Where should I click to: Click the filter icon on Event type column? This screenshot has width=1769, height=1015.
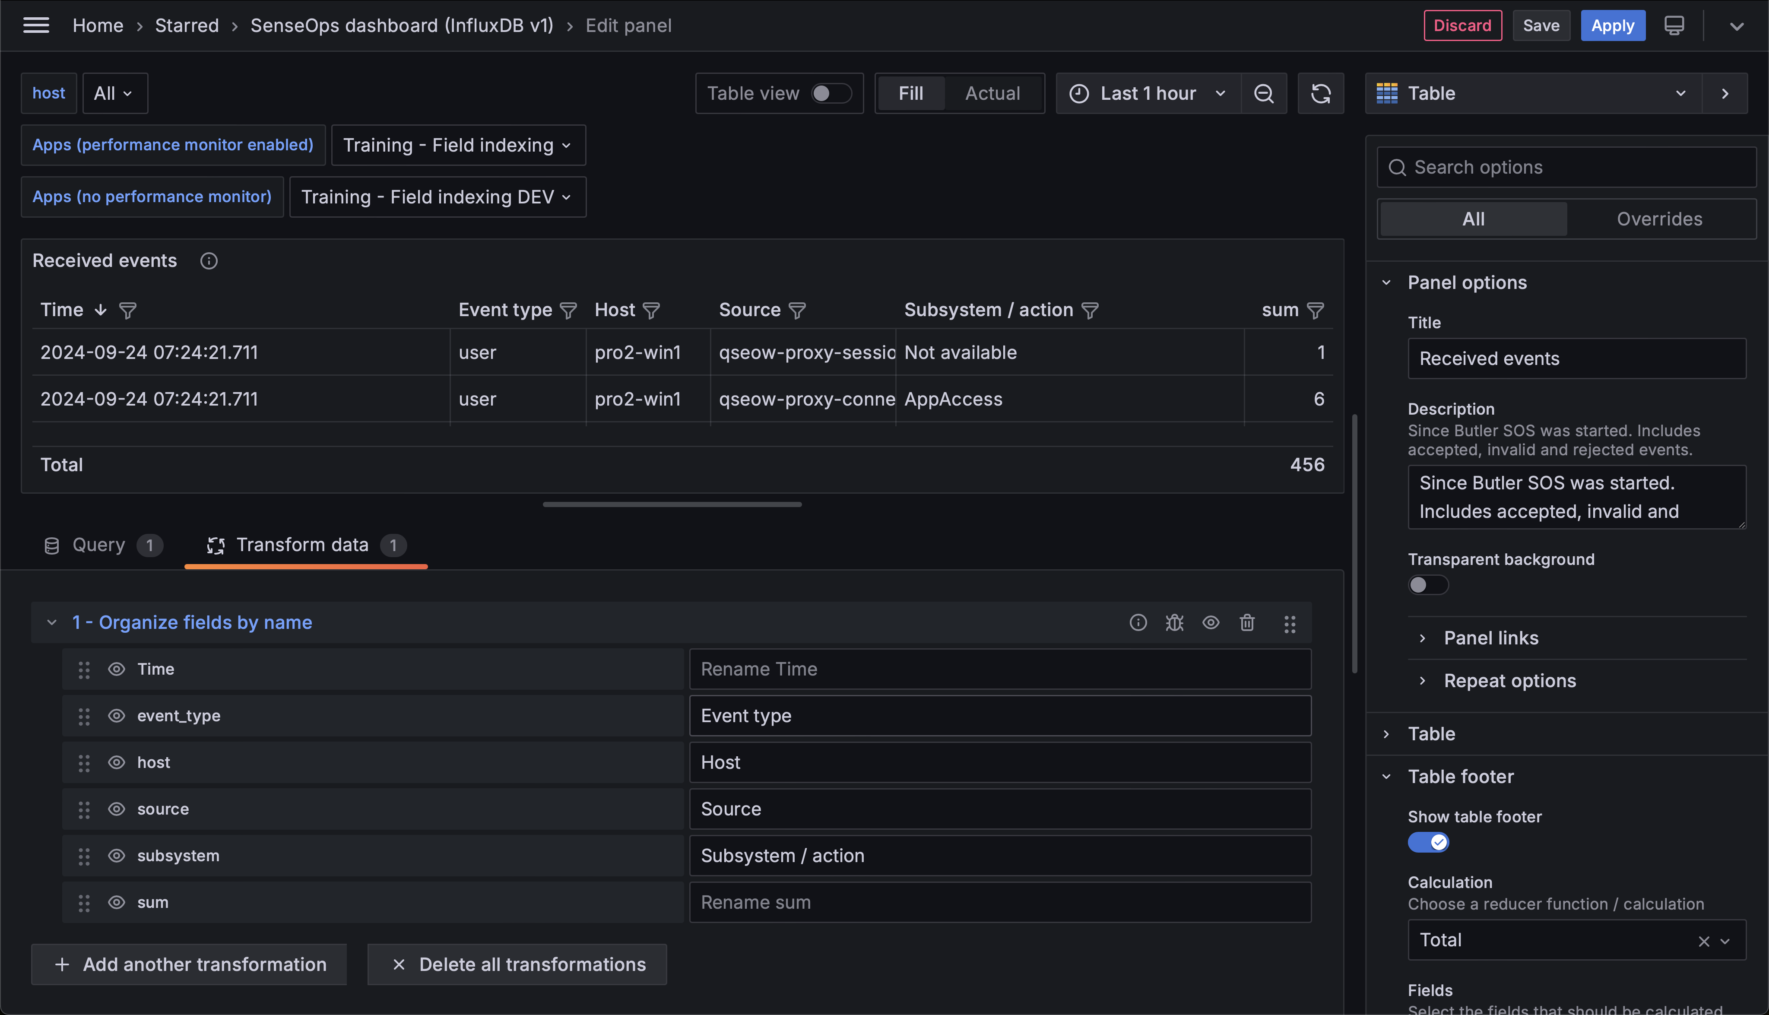568,310
